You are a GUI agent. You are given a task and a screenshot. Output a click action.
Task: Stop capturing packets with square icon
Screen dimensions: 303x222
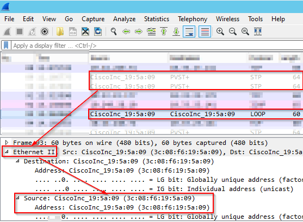[x=20, y=31]
